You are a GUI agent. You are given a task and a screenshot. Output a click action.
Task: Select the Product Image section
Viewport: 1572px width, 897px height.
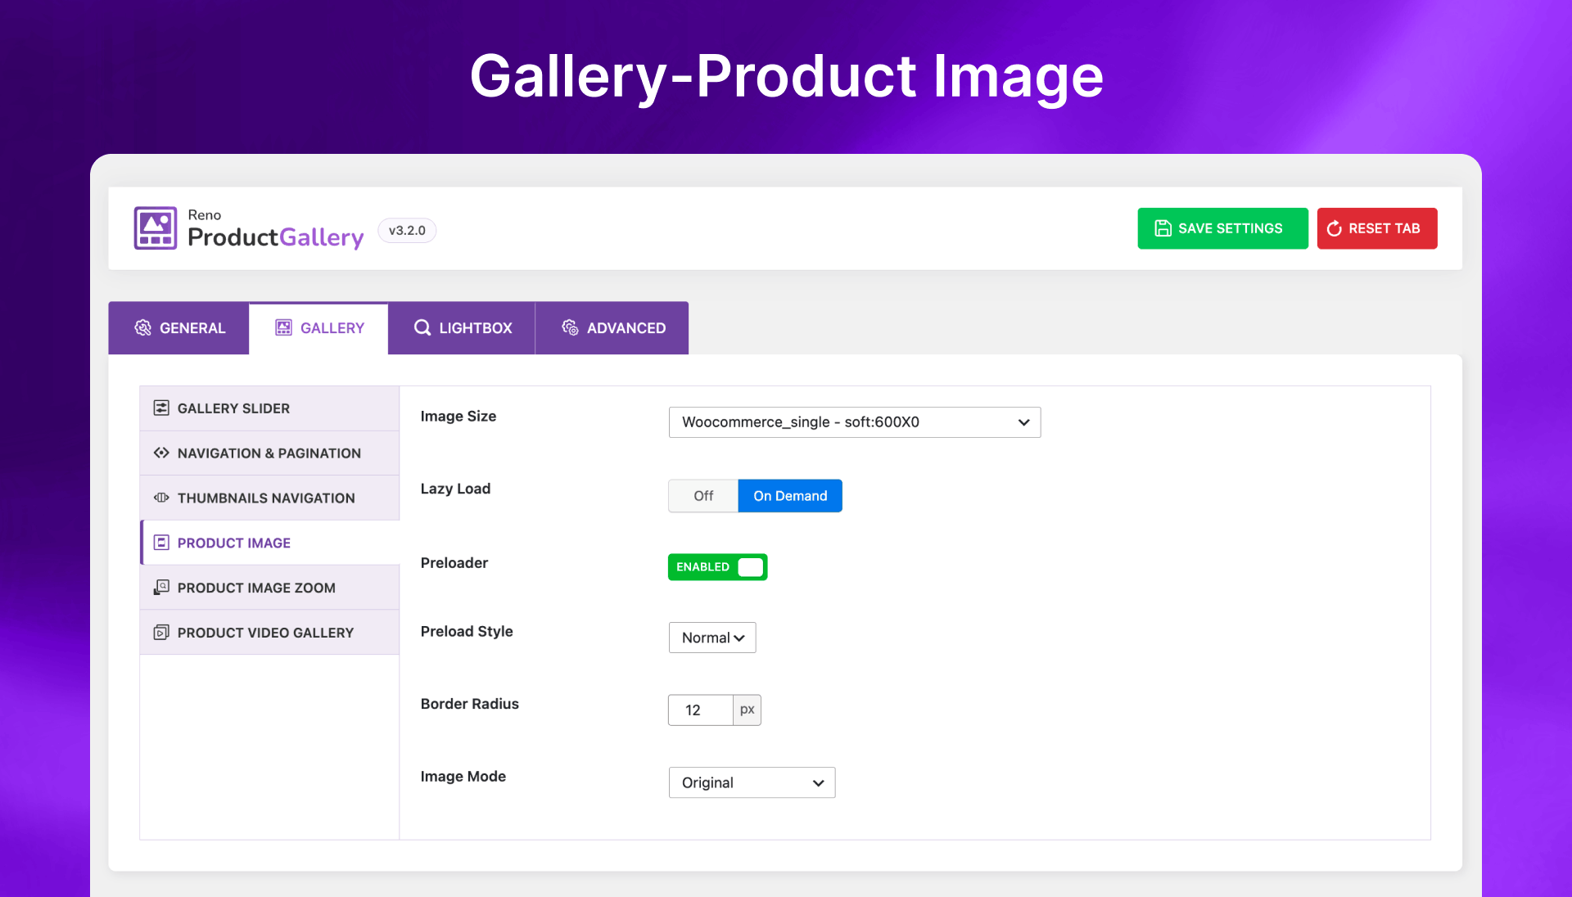[269, 543]
